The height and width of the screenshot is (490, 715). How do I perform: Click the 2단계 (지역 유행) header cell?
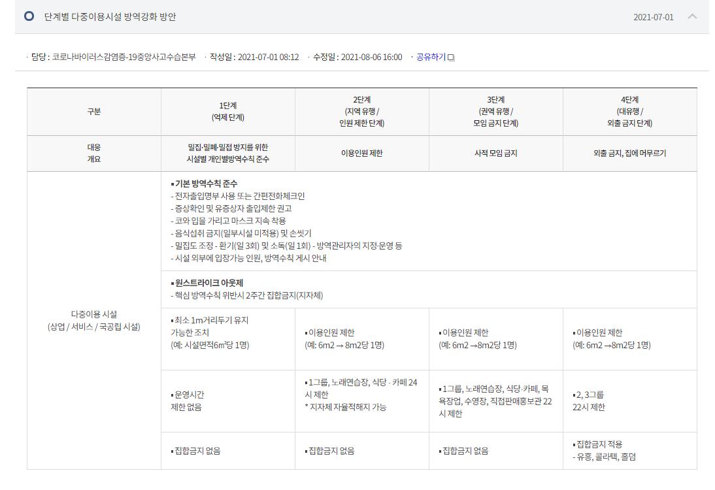pos(362,112)
